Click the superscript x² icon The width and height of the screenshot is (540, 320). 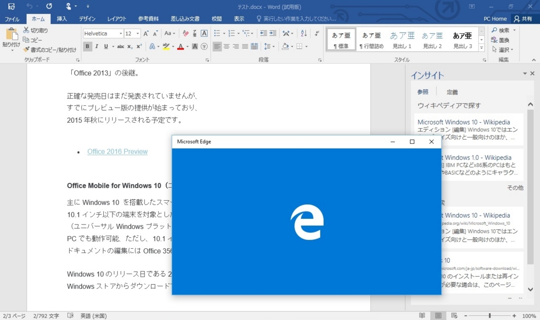(139, 46)
